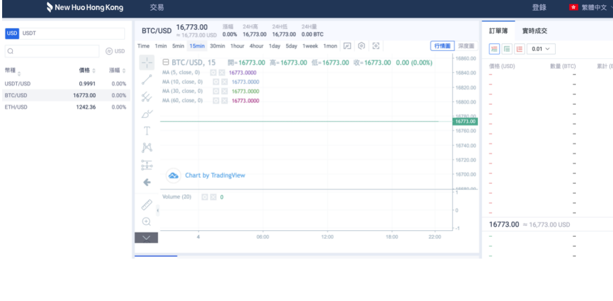Click the 登錄 login link
This screenshot has height=301, width=613.
539,7
